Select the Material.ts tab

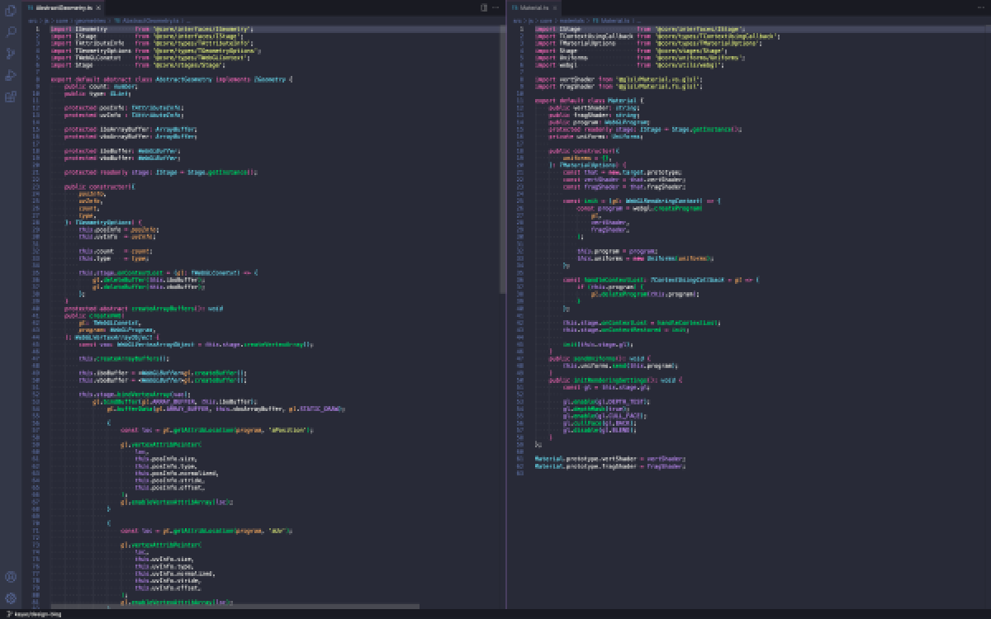535,7
